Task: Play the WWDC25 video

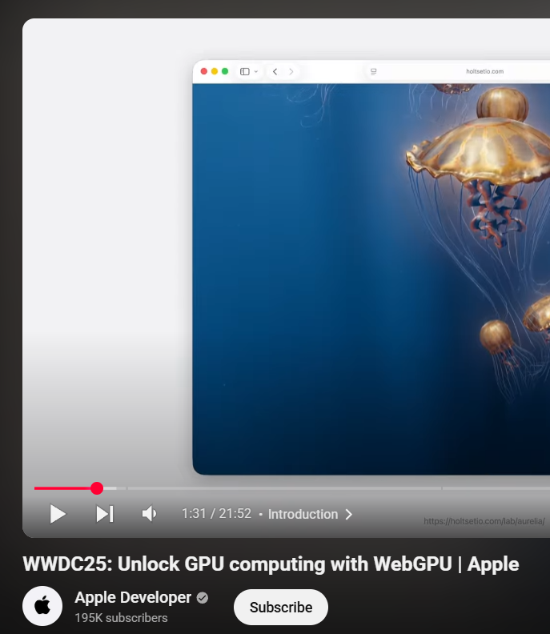Action: (58, 514)
